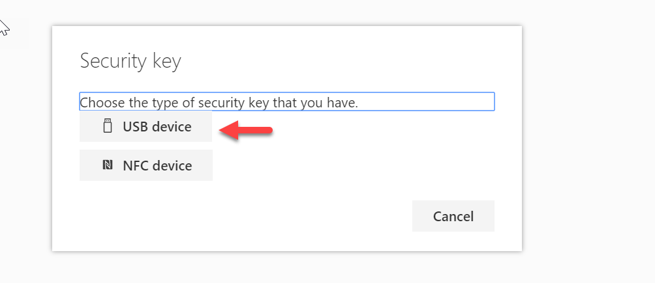Click the red arrow annotation
The image size is (655, 283).
click(246, 131)
